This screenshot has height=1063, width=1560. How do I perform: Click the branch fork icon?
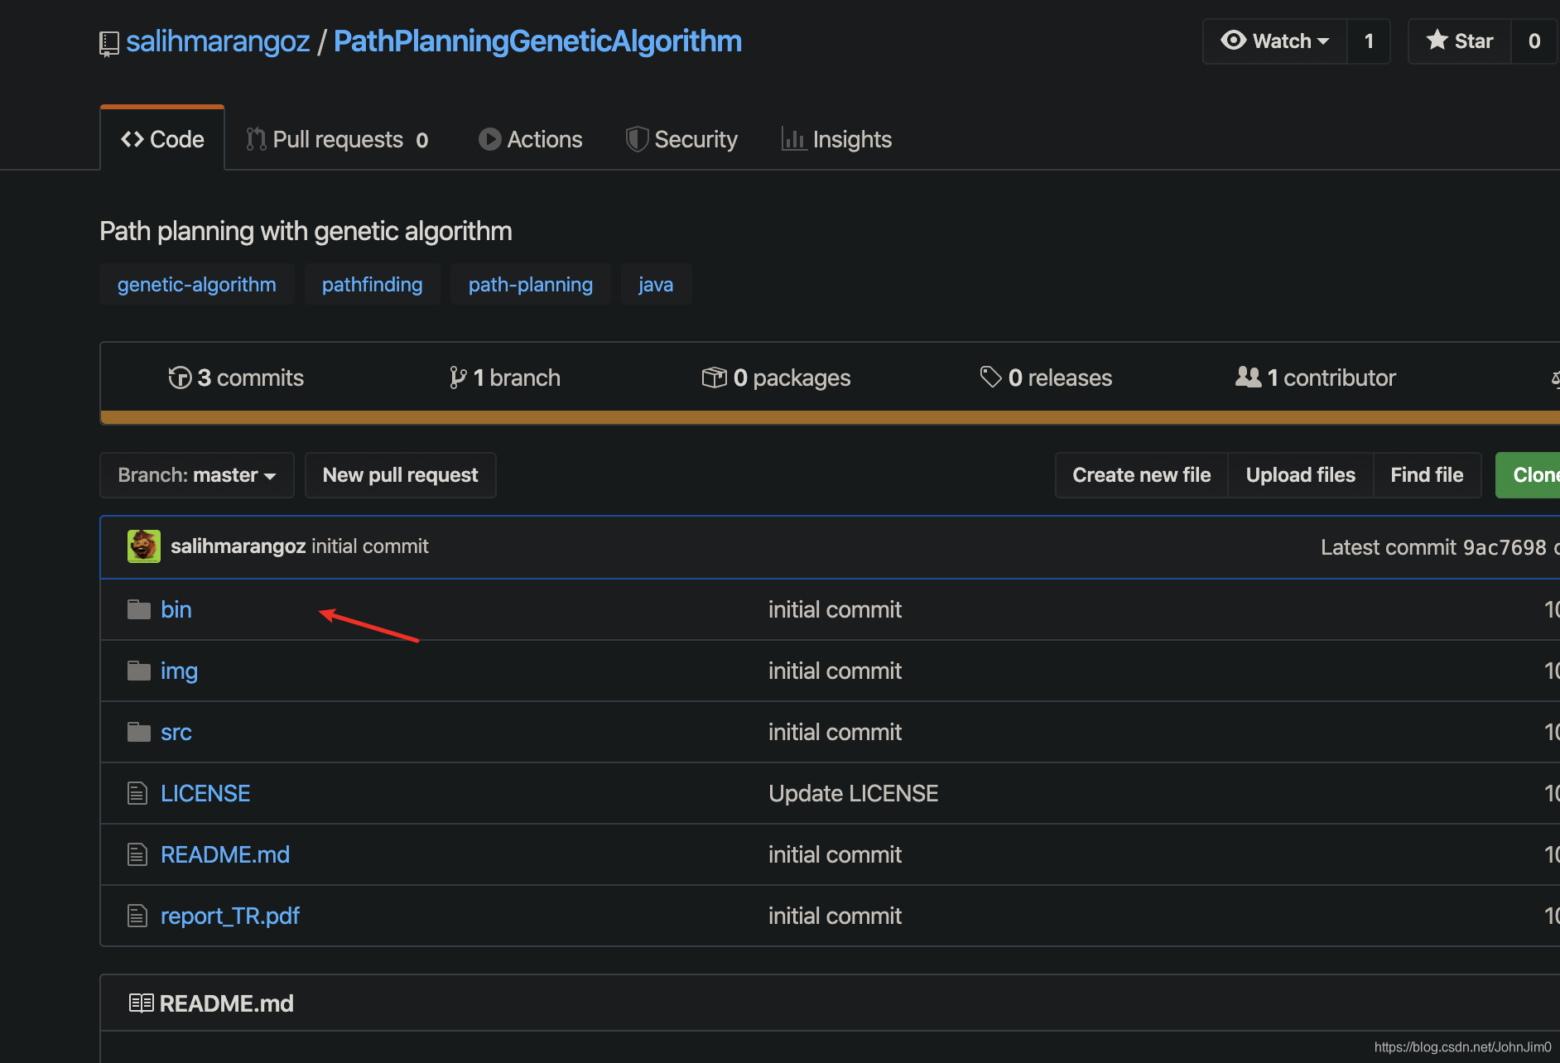point(457,378)
